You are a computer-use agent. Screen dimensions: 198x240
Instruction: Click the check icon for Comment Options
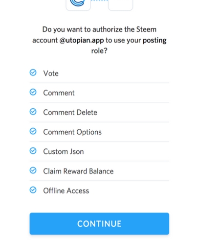point(33,131)
